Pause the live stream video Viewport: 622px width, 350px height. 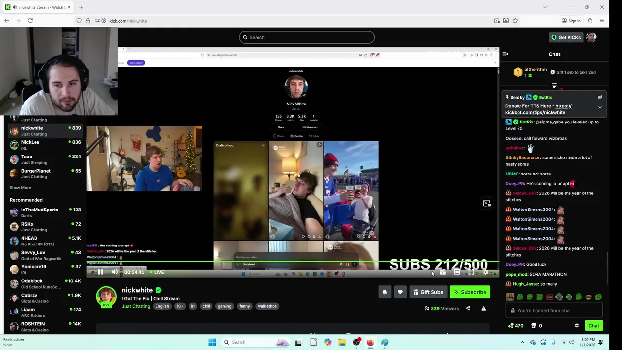click(100, 272)
